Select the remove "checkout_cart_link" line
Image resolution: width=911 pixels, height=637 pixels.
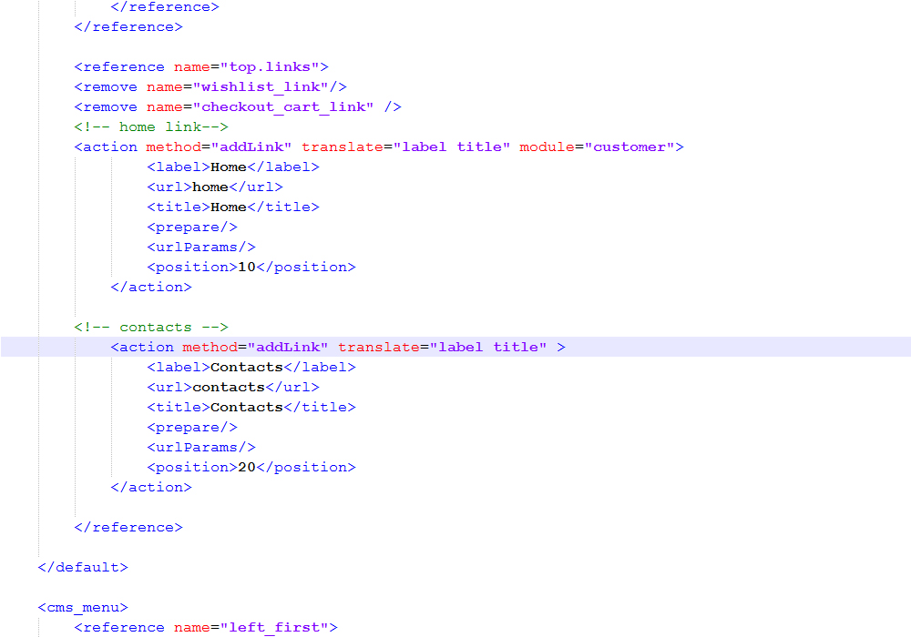click(238, 107)
